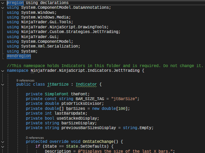Click the SimpleFont type name

pos(57,94)
